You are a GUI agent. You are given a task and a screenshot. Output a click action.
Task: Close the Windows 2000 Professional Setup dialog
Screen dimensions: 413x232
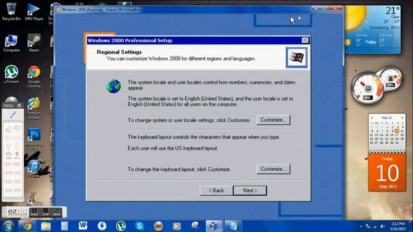(x=305, y=40)
